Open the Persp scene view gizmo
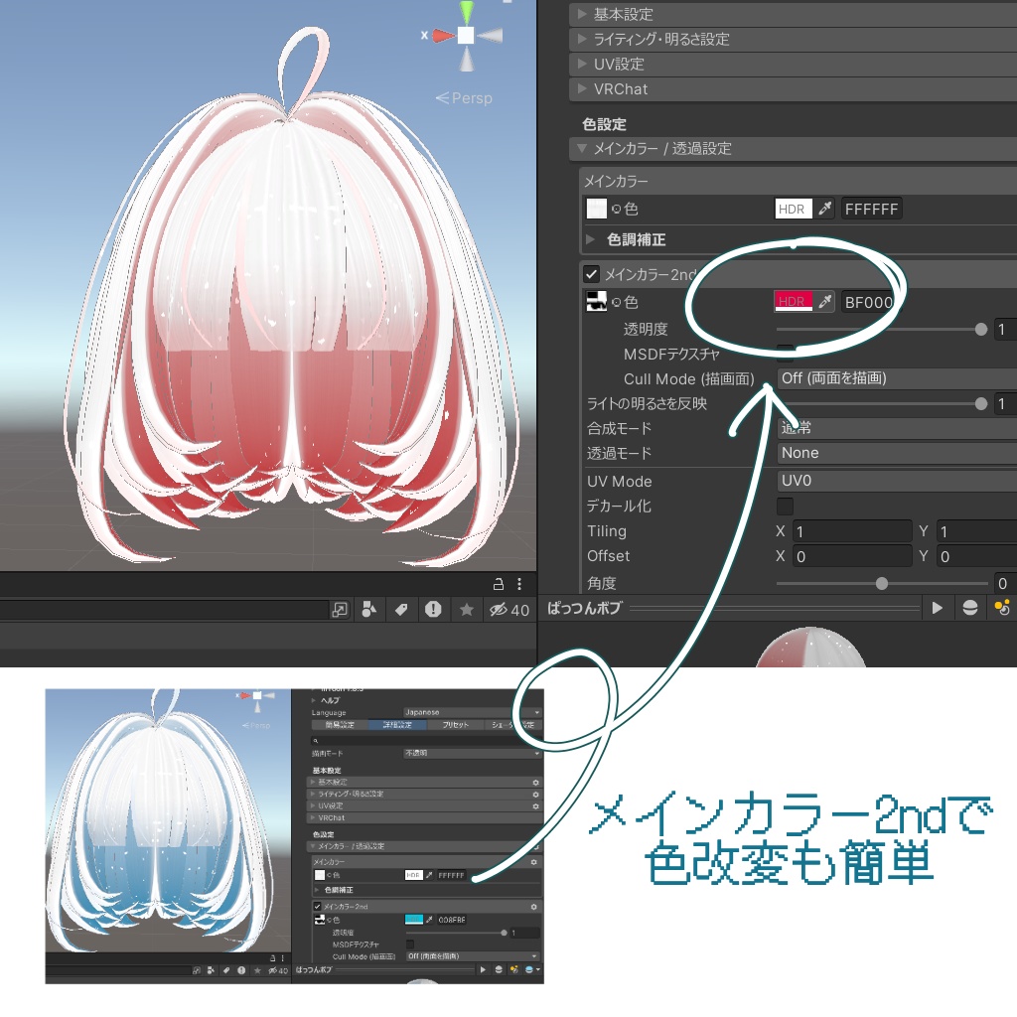Viewport: 1017px width, 1017px height. pyautogui.click(x=466, y=97)
